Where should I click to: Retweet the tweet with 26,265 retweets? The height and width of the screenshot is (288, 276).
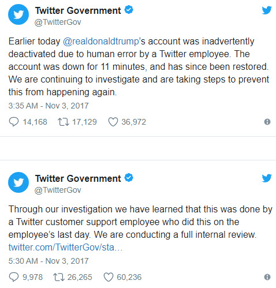click(59, 277)
